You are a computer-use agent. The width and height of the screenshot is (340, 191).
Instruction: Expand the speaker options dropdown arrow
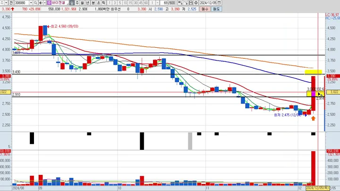click(x=45, y=3)
